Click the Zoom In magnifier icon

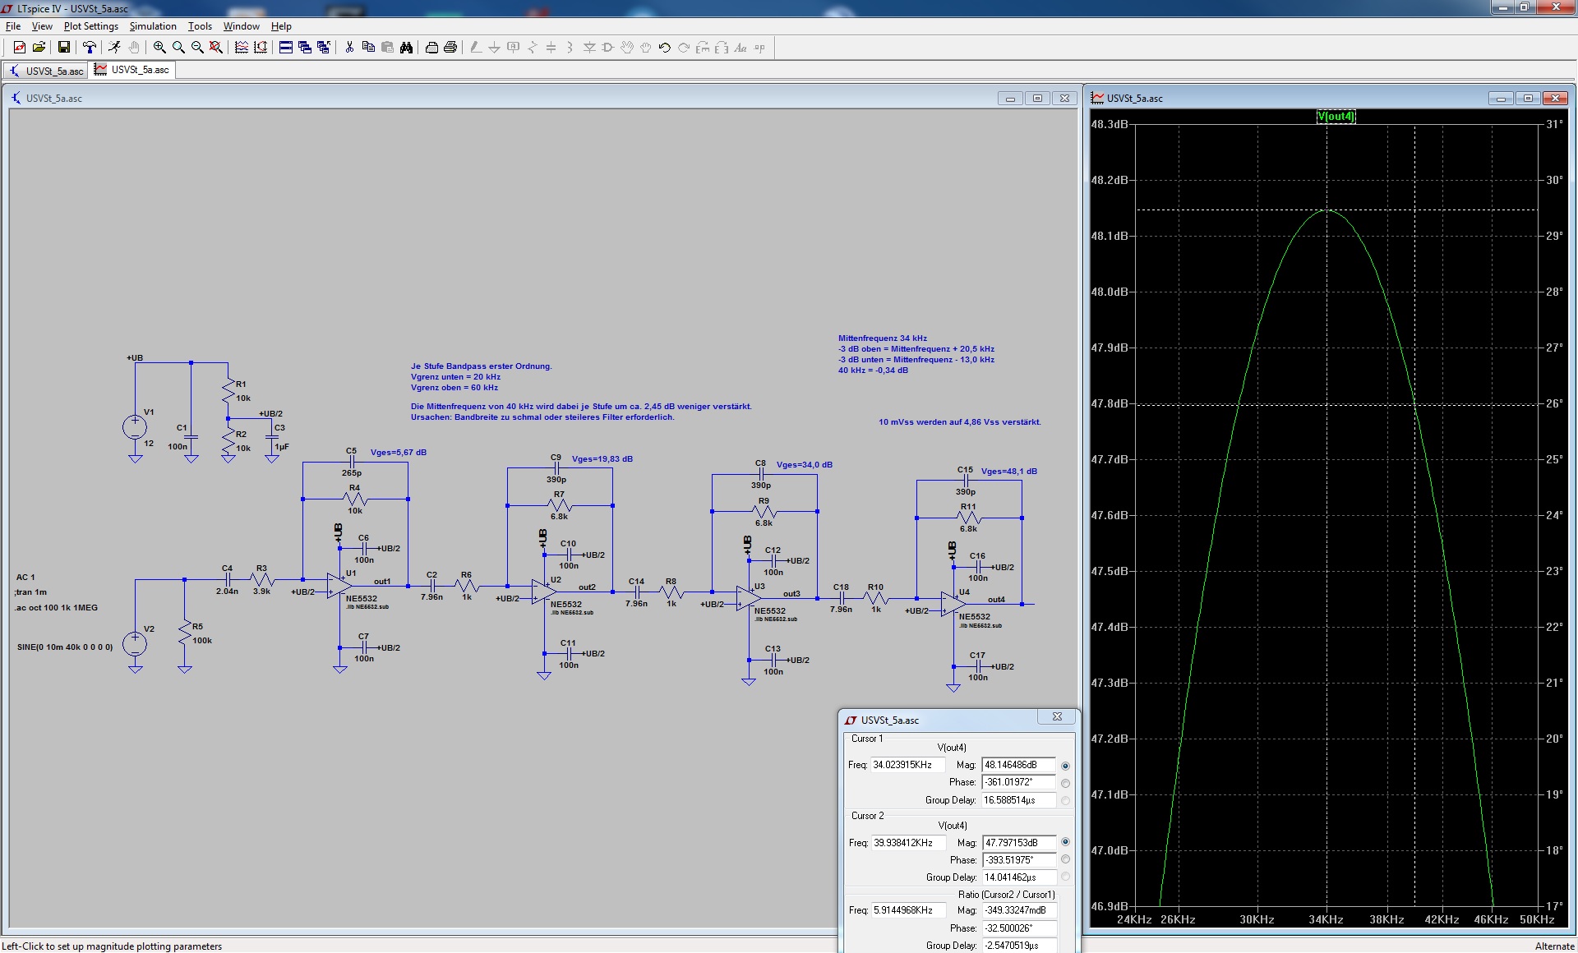pyautogui.click(x=159, y=48)
